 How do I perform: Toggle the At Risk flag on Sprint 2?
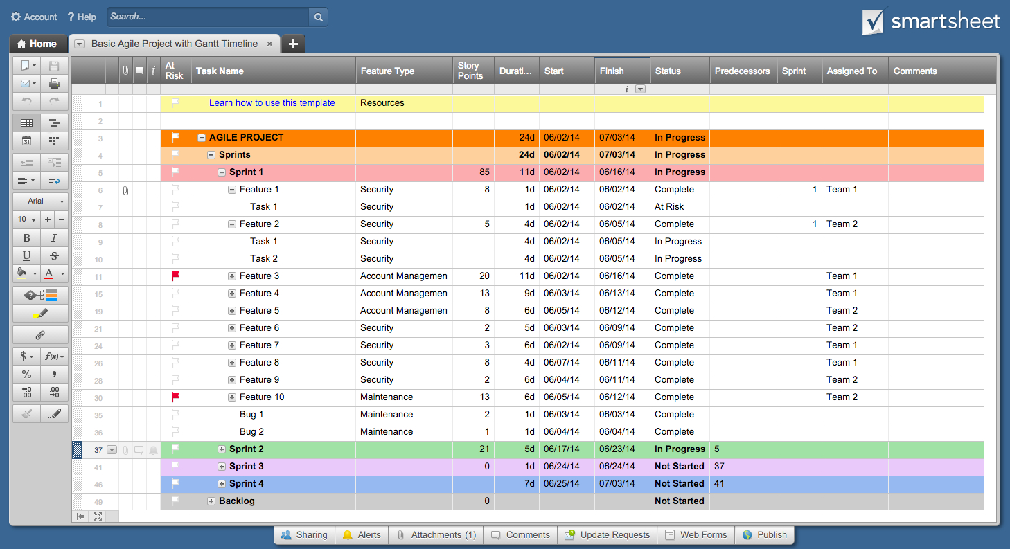(x=175, y=449)
